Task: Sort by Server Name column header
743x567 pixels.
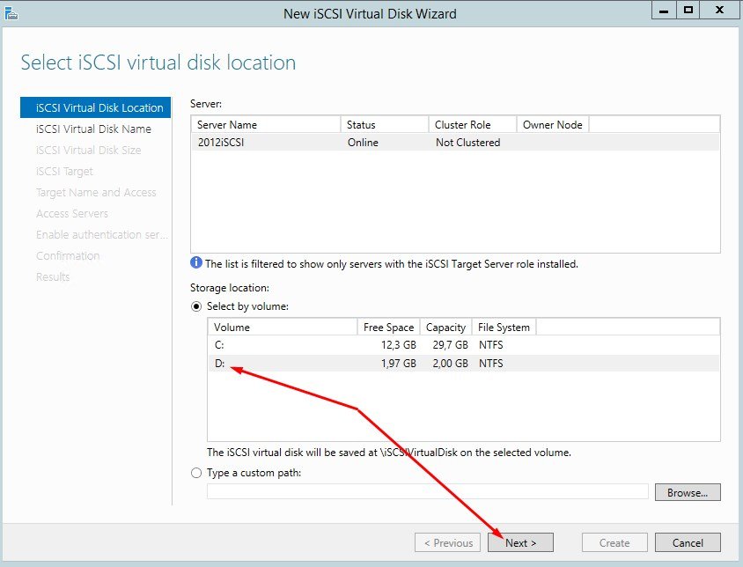Action: pyautogui.click(x=227, y=125)
